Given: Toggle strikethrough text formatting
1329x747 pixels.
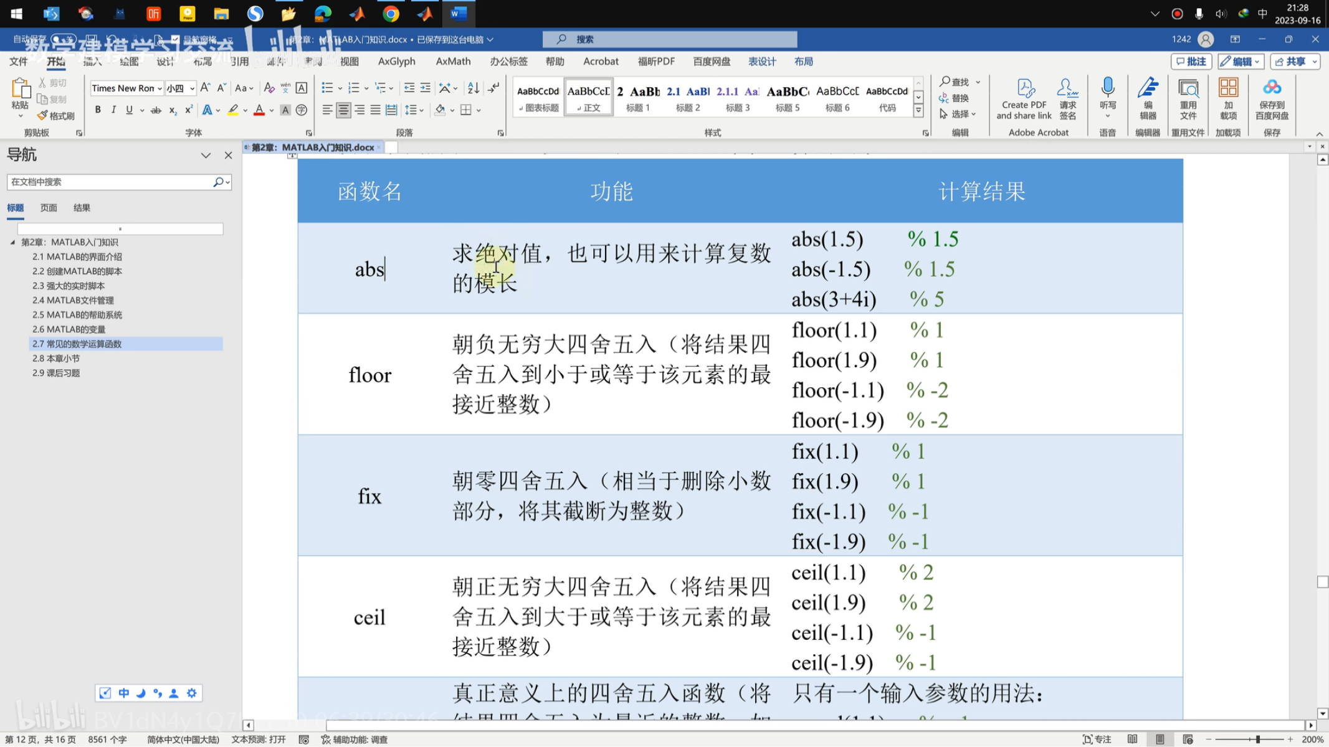Looking at the screenshot, I should [156, 110].
